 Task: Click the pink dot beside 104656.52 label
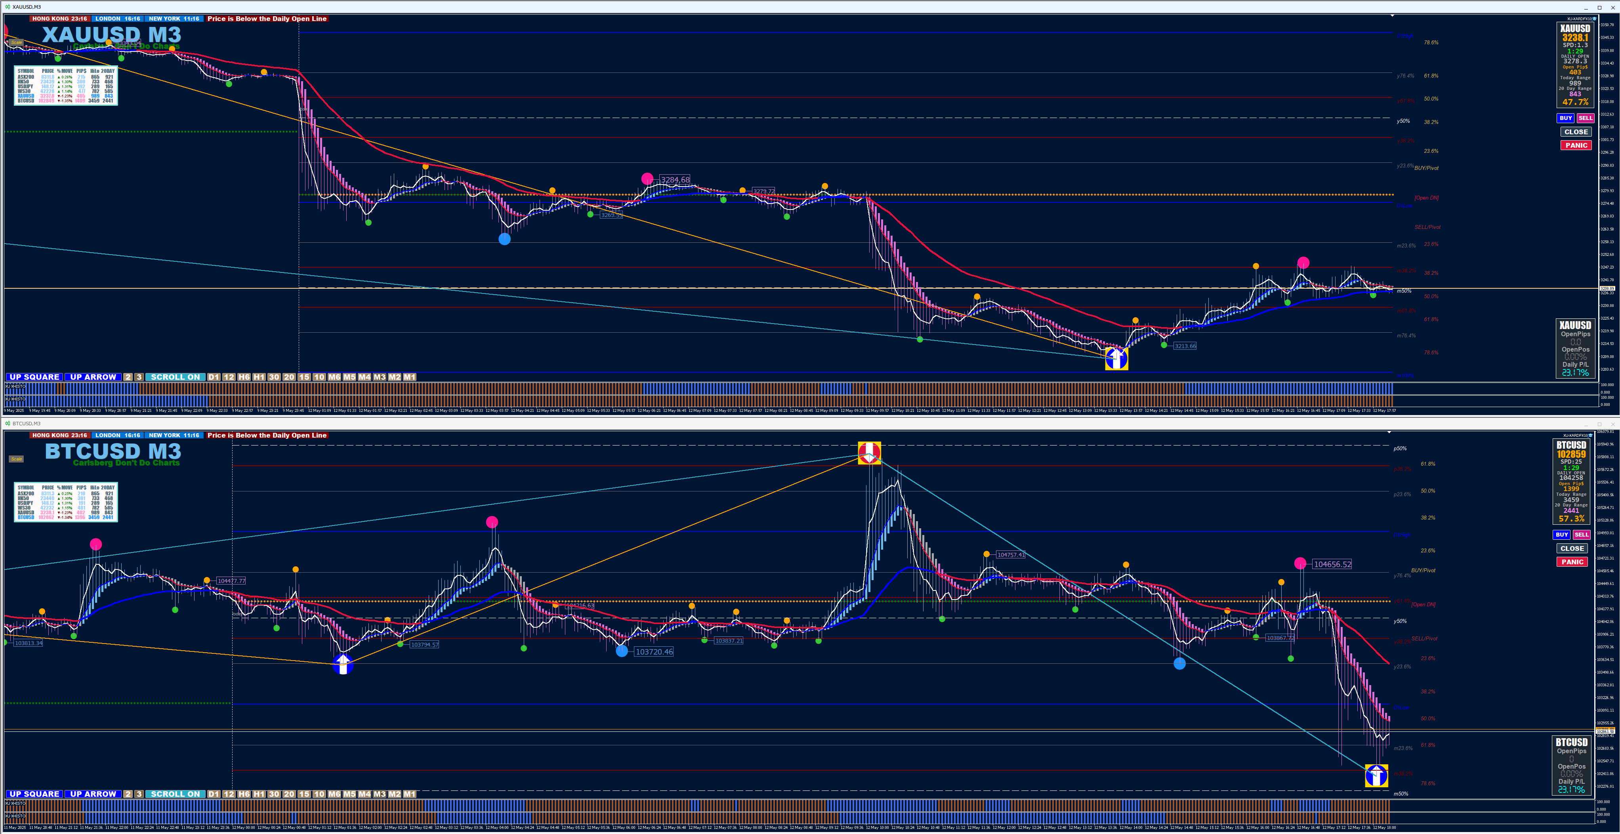click(1300, 564)
